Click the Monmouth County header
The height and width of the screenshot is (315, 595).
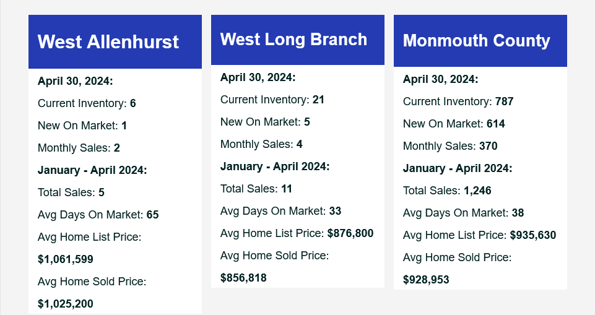[x=476, y=41]
